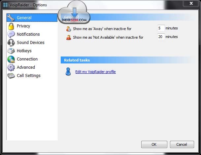Click the Connection globe icon
Viewport: 201px width, 155px height.
tap(11, 59)
